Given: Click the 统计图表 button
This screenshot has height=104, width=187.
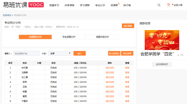Looking at the screenshot, I should click(x=128, y=26).
